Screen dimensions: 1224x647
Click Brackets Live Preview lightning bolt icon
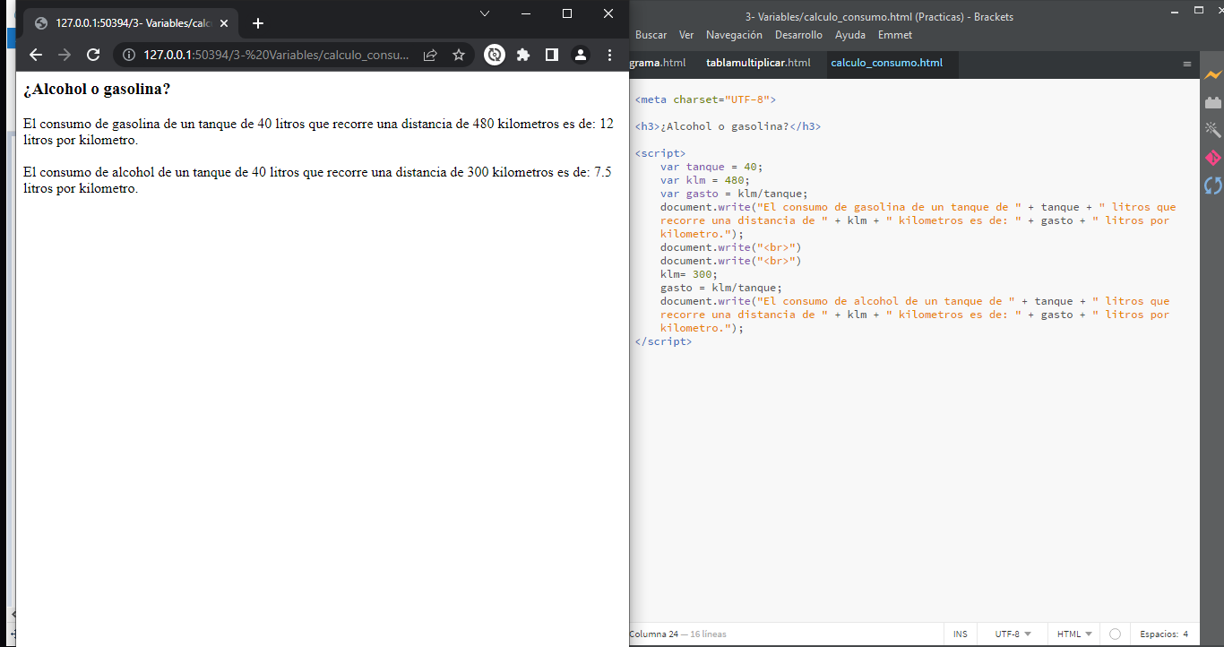pos(1212,75)
